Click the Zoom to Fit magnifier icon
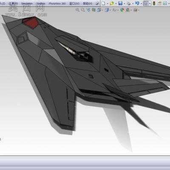 point(77,10)
